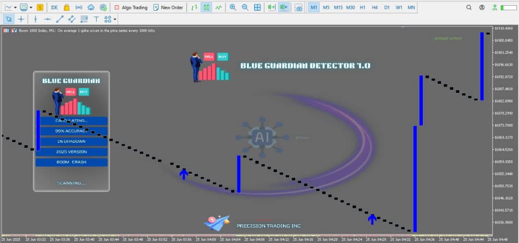The width and height of the screenshot is (519, 243).
Task: Tile windows with the grid icon
Action: [x=257, y=7]
